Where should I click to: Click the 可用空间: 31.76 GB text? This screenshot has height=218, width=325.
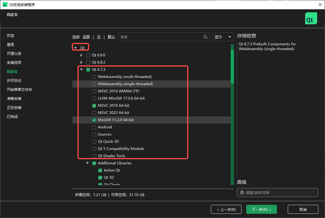[x=128, y=195]
